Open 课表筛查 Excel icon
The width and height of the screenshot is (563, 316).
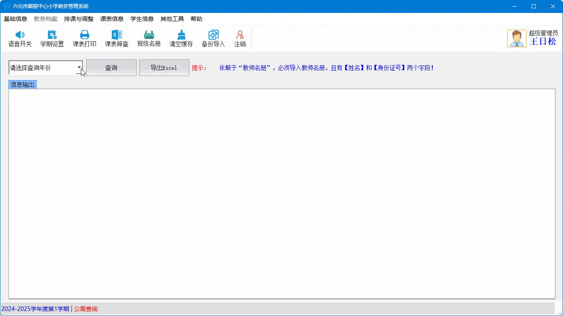116,35
